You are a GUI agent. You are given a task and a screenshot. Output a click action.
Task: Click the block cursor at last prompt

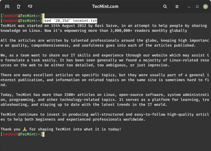(43, 134)
